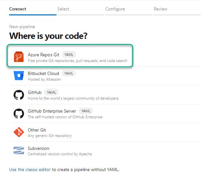Screen dimensions: 202x178
Task: Click the GitHub octocat icon
Action: [x=19, y=95]
